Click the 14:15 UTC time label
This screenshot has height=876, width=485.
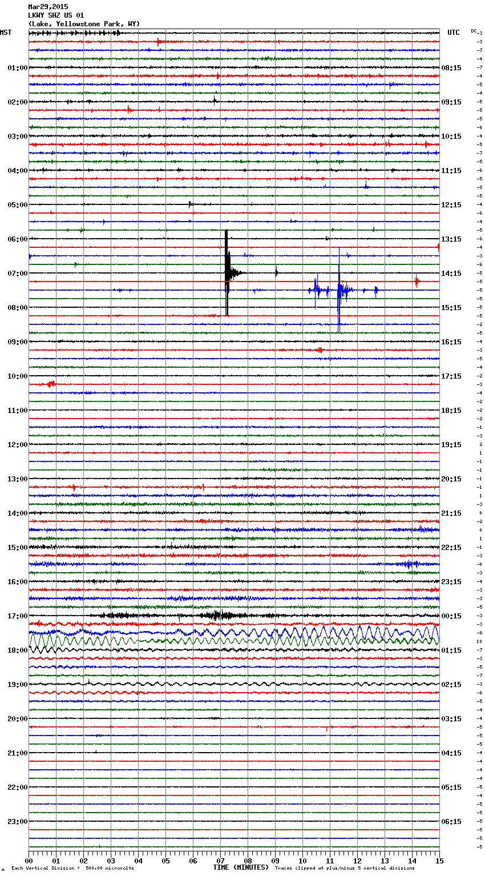[x=451, y=274]
